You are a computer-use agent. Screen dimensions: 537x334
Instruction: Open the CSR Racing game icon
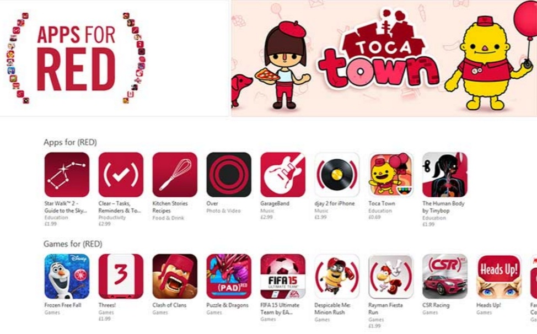coord(445,276)
